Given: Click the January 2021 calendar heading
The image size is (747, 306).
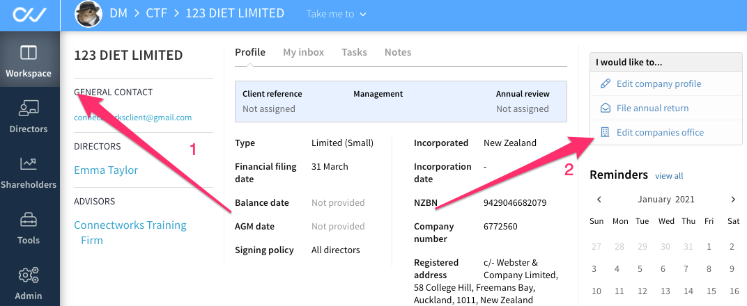Looking at the screenshot, I should [666, 199].
